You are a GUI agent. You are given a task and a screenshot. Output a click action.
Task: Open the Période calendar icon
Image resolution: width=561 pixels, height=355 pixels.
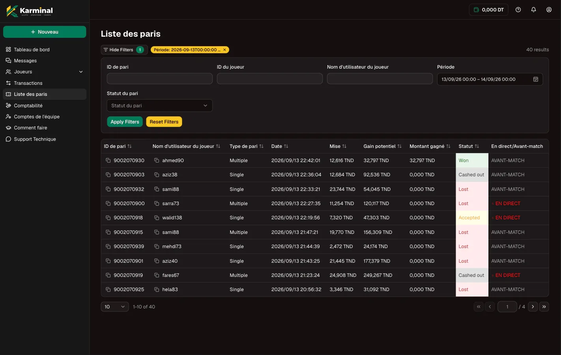[536, 79]
